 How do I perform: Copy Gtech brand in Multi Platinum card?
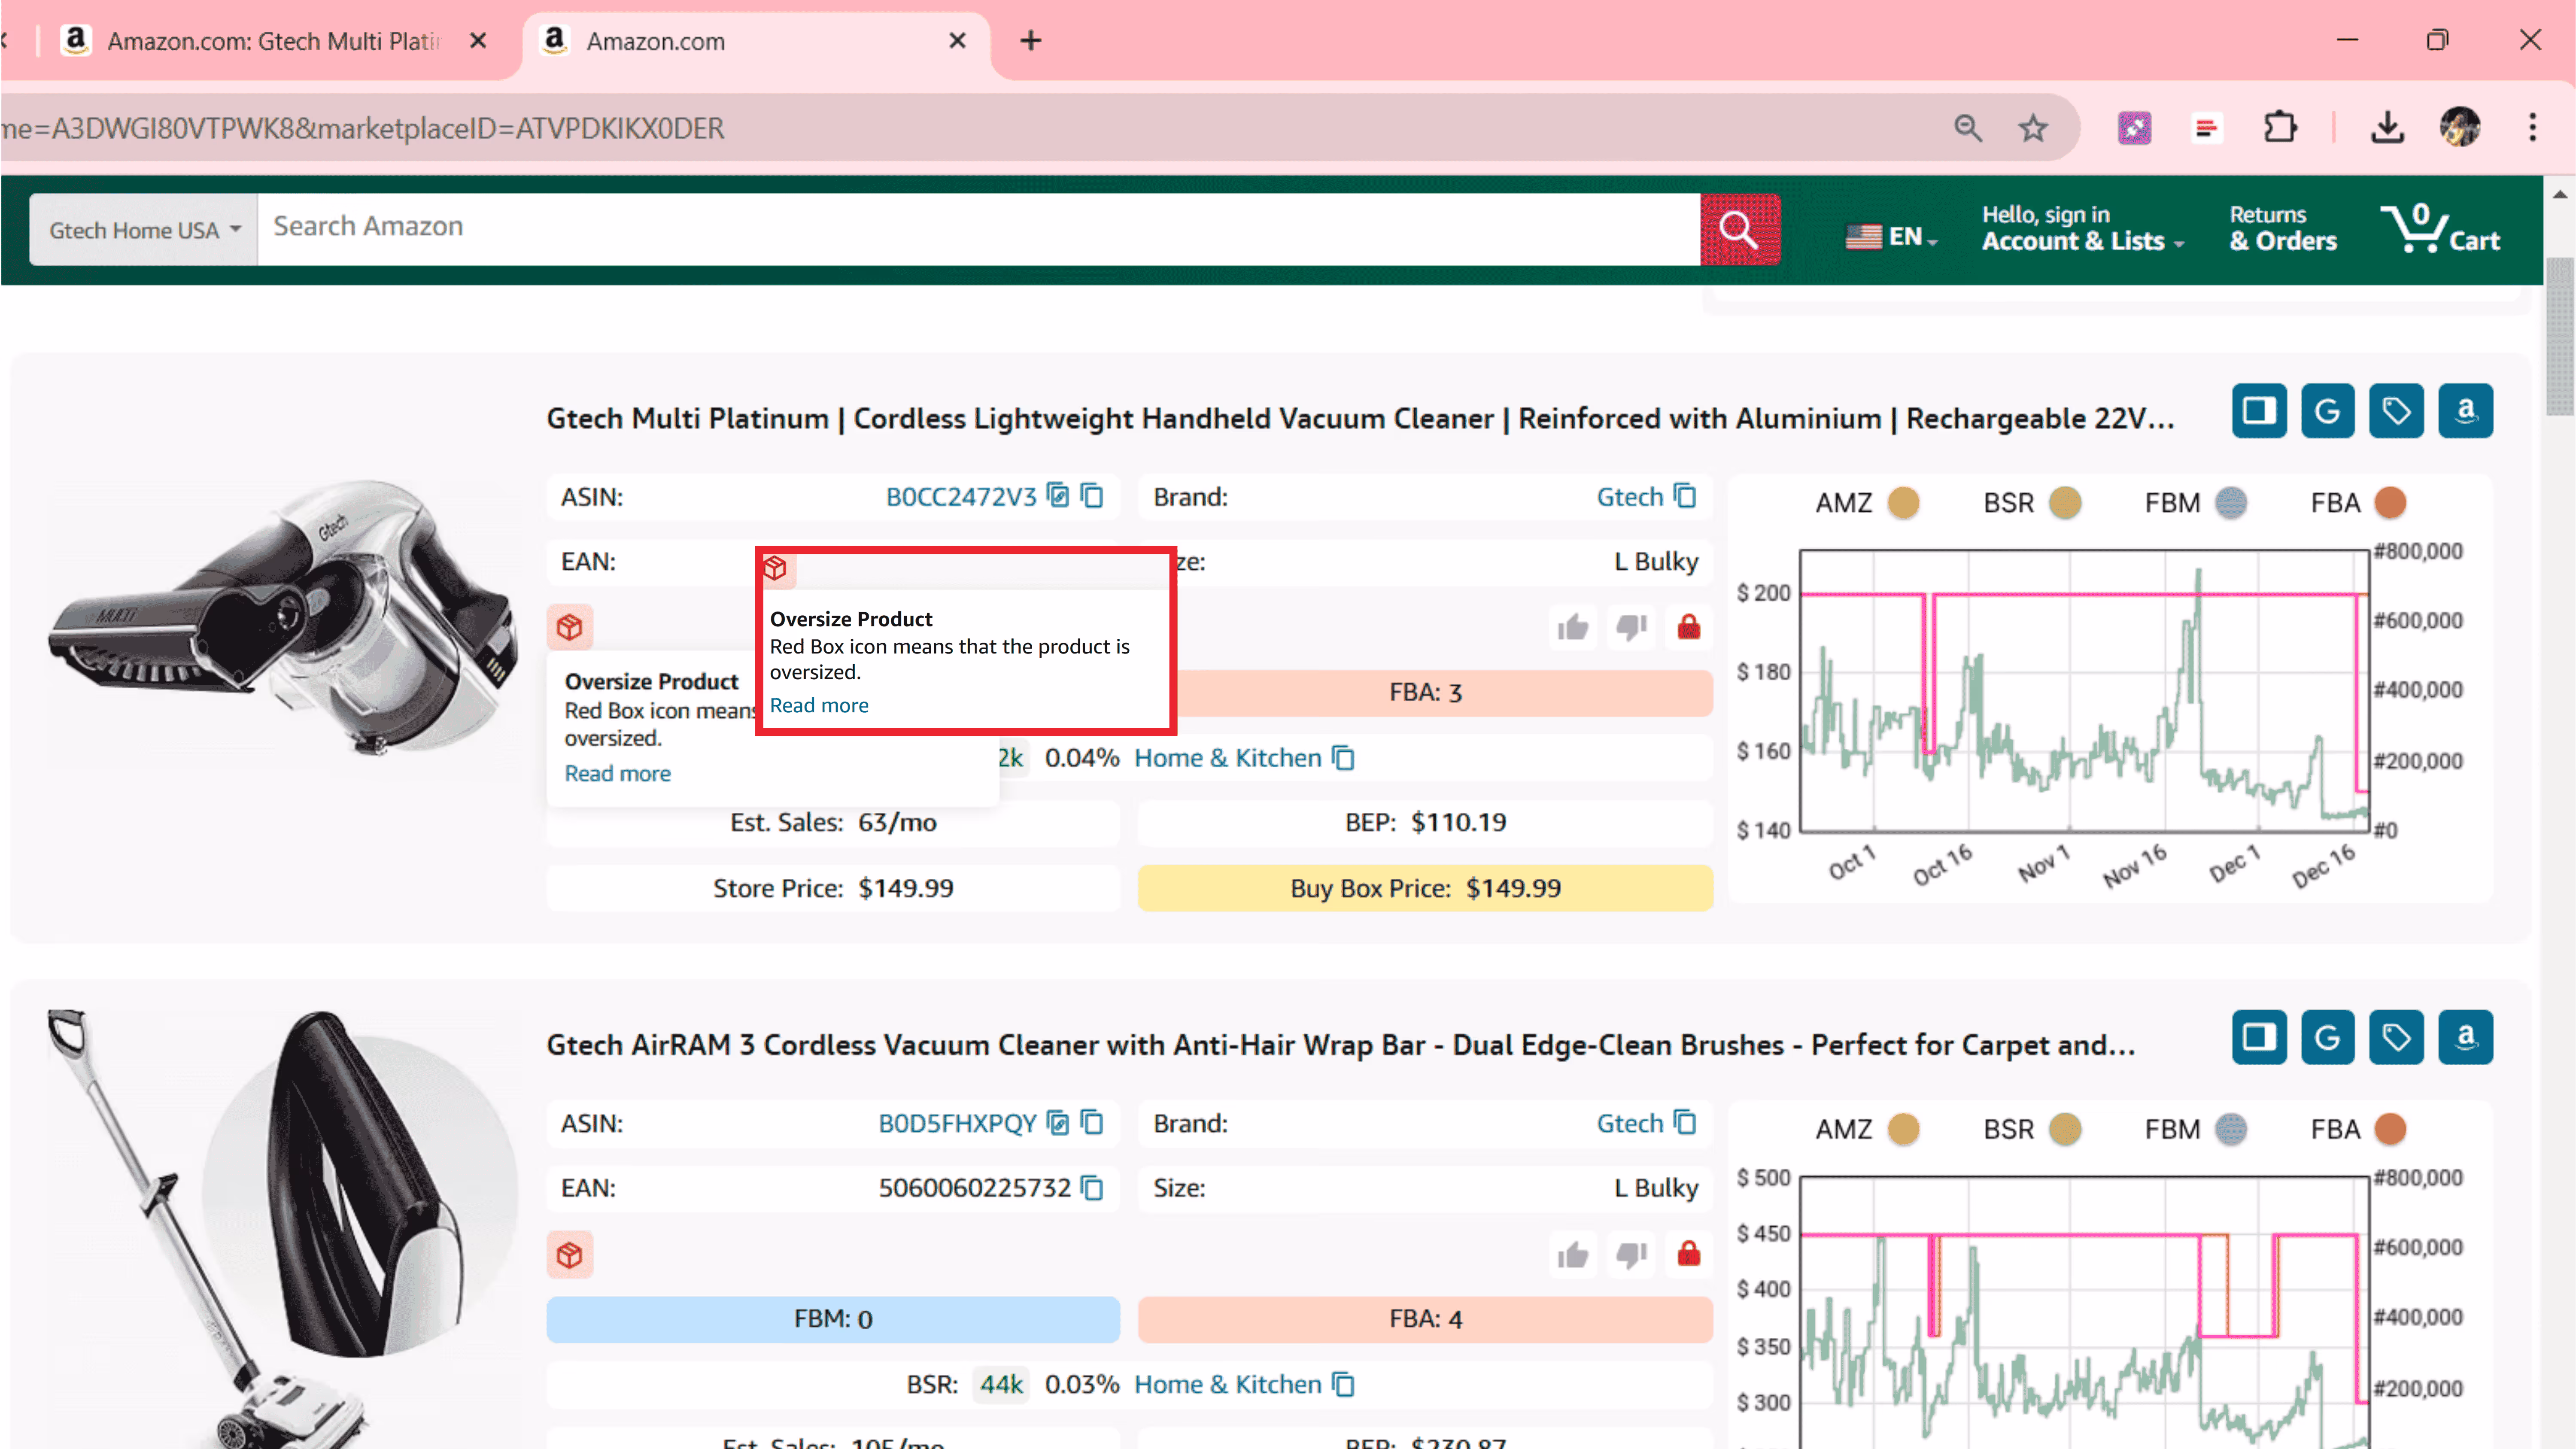pos(1685,496)
